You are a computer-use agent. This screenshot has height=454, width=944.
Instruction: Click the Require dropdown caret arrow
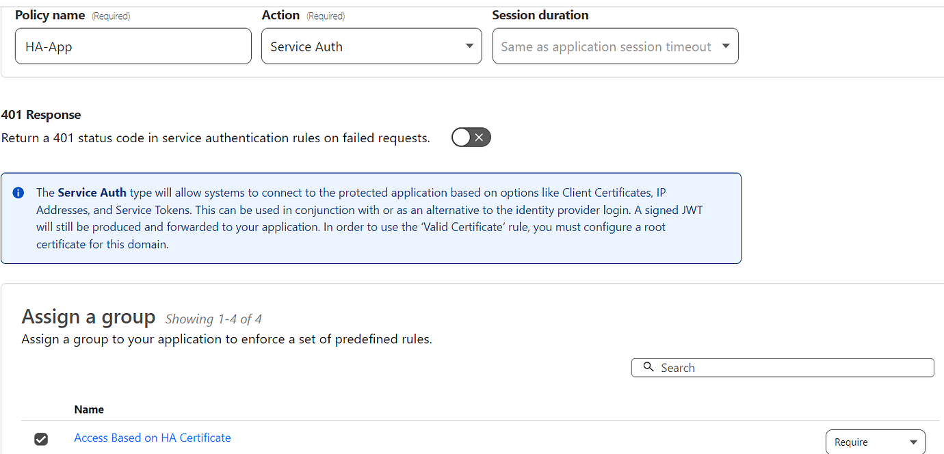[913, 442]
